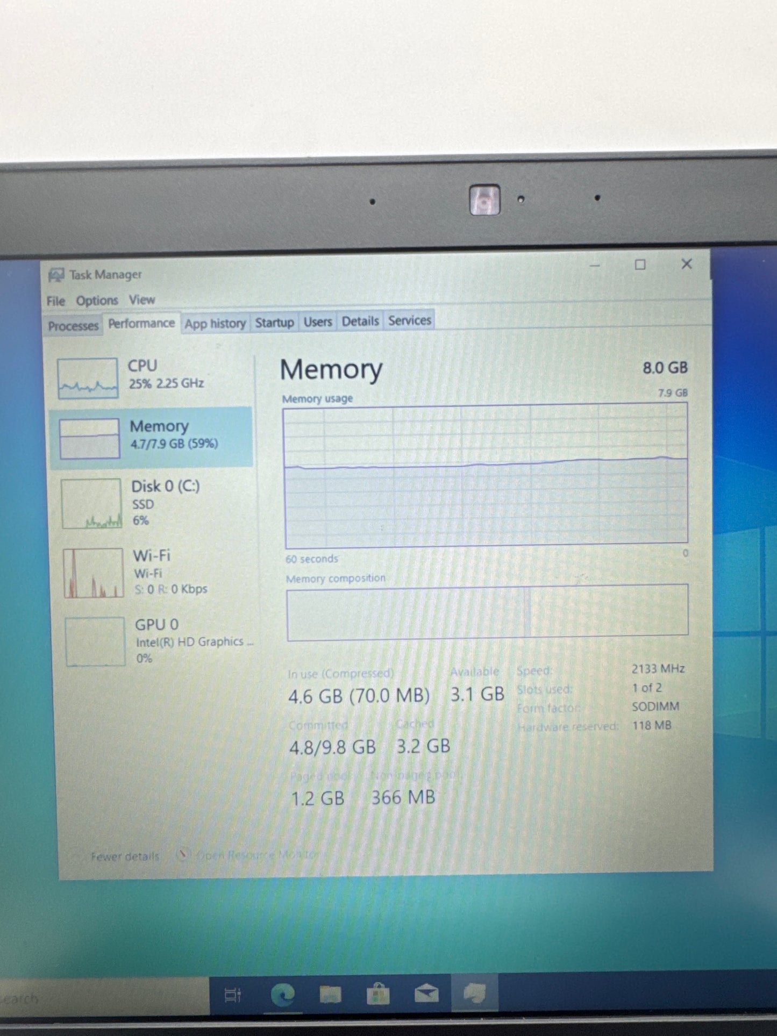The height and width of the screenshot is (1036, 777).
Task: Click the 4.8/9.8 GB committed value
Action: click(x=332, y=747)
